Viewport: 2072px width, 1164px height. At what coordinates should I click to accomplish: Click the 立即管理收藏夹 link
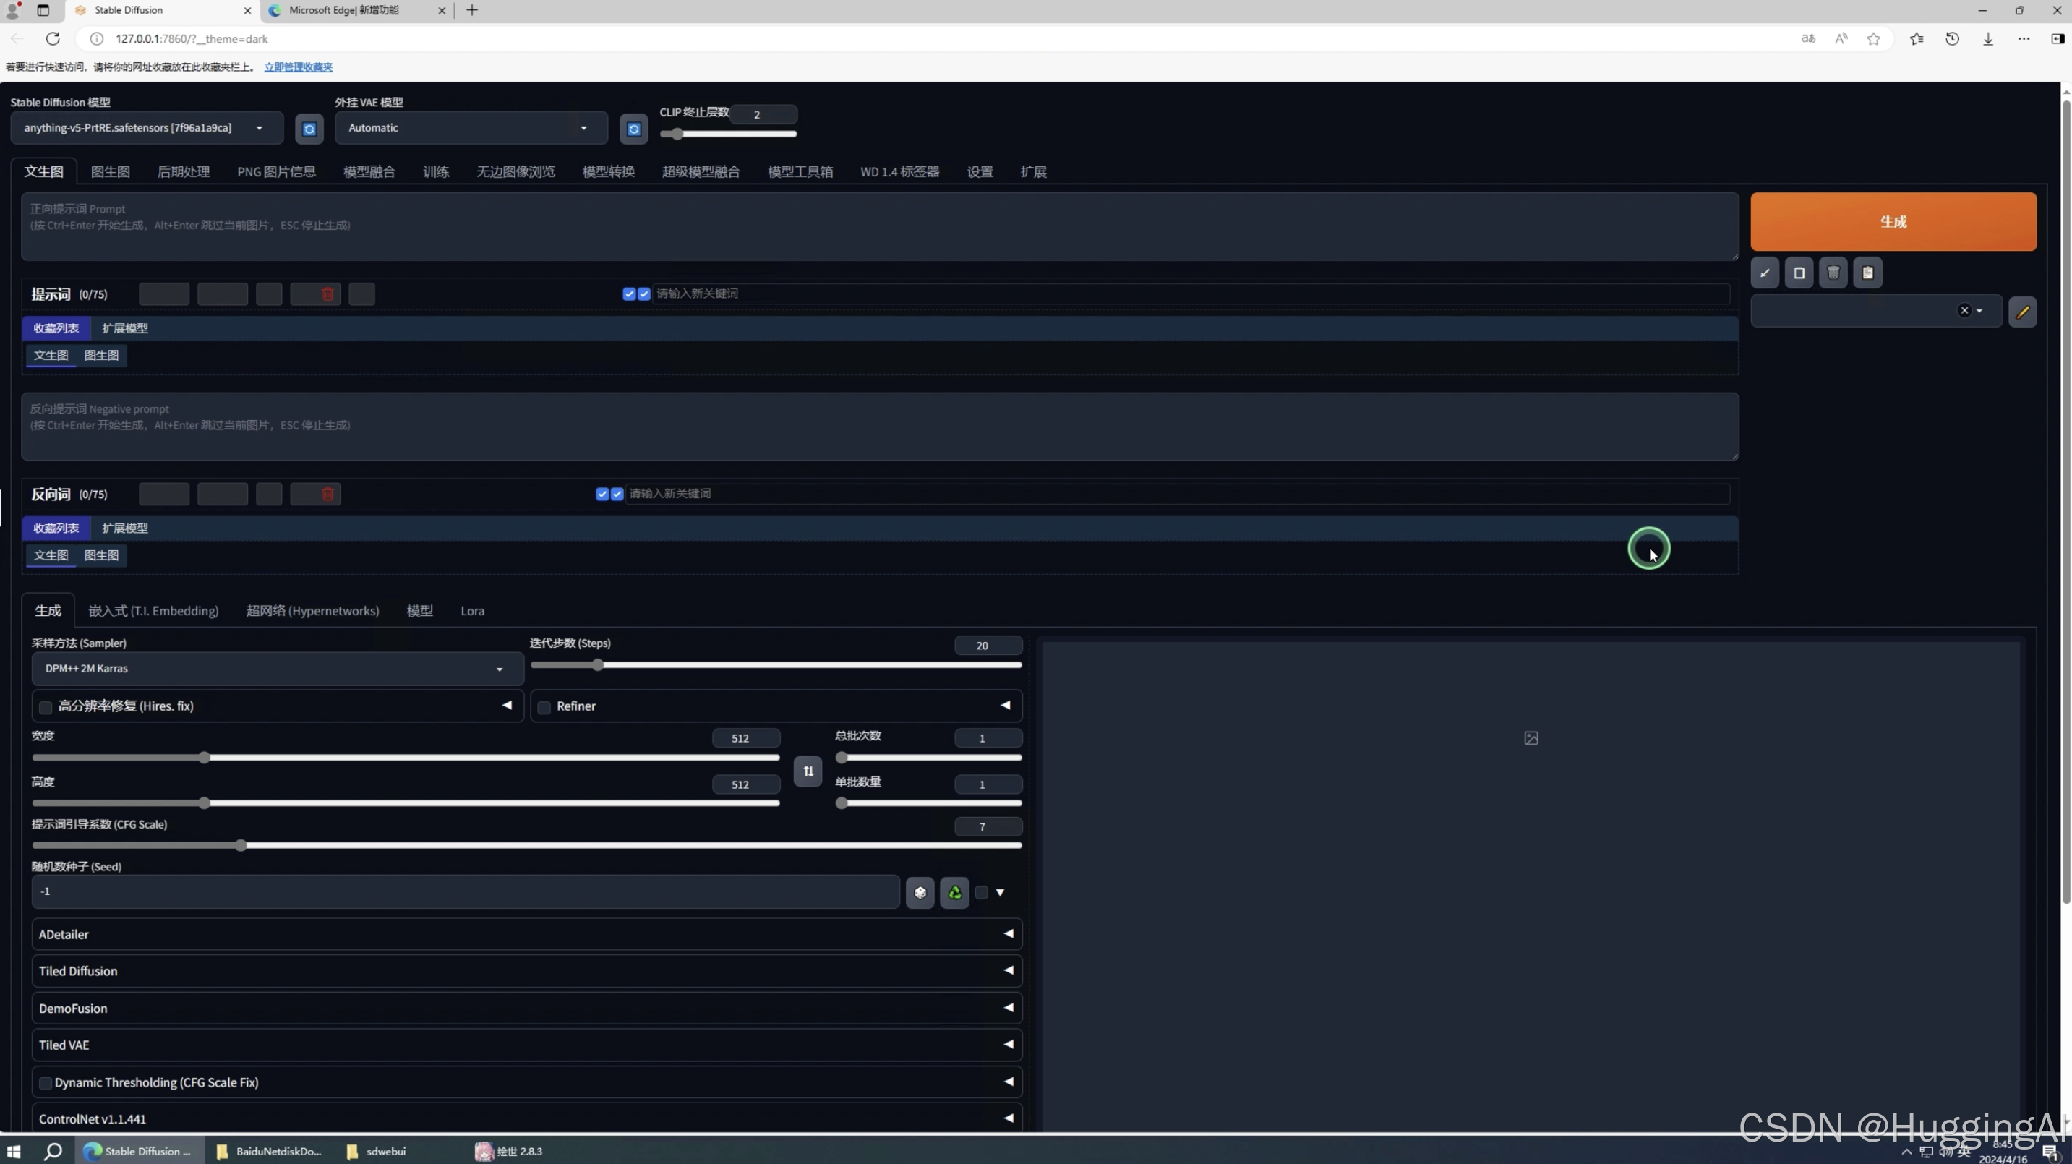tap(298, 67)
